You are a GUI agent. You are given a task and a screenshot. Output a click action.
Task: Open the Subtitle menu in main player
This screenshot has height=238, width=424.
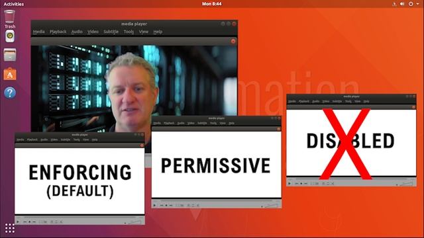111,32
